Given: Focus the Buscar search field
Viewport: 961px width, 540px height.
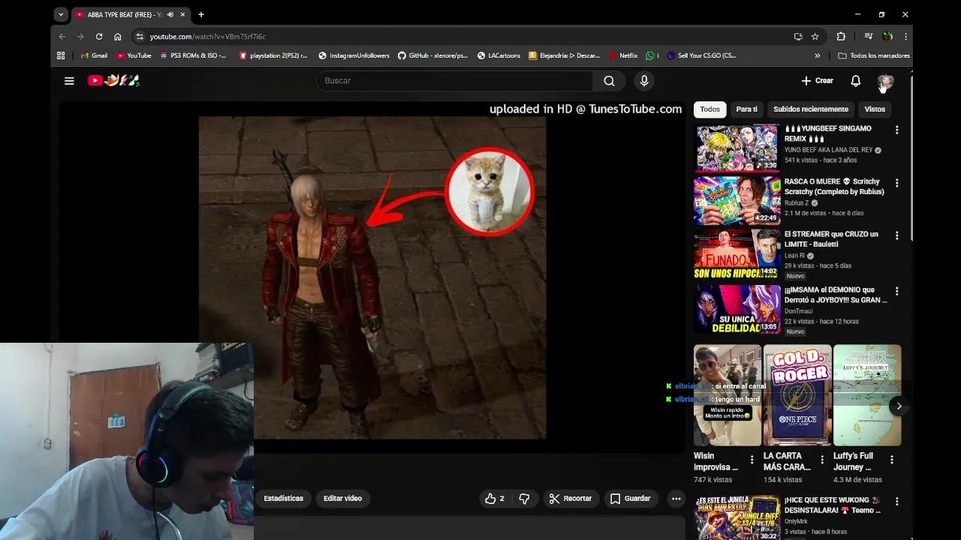Looking at the screenshot, I should [454, 81].
